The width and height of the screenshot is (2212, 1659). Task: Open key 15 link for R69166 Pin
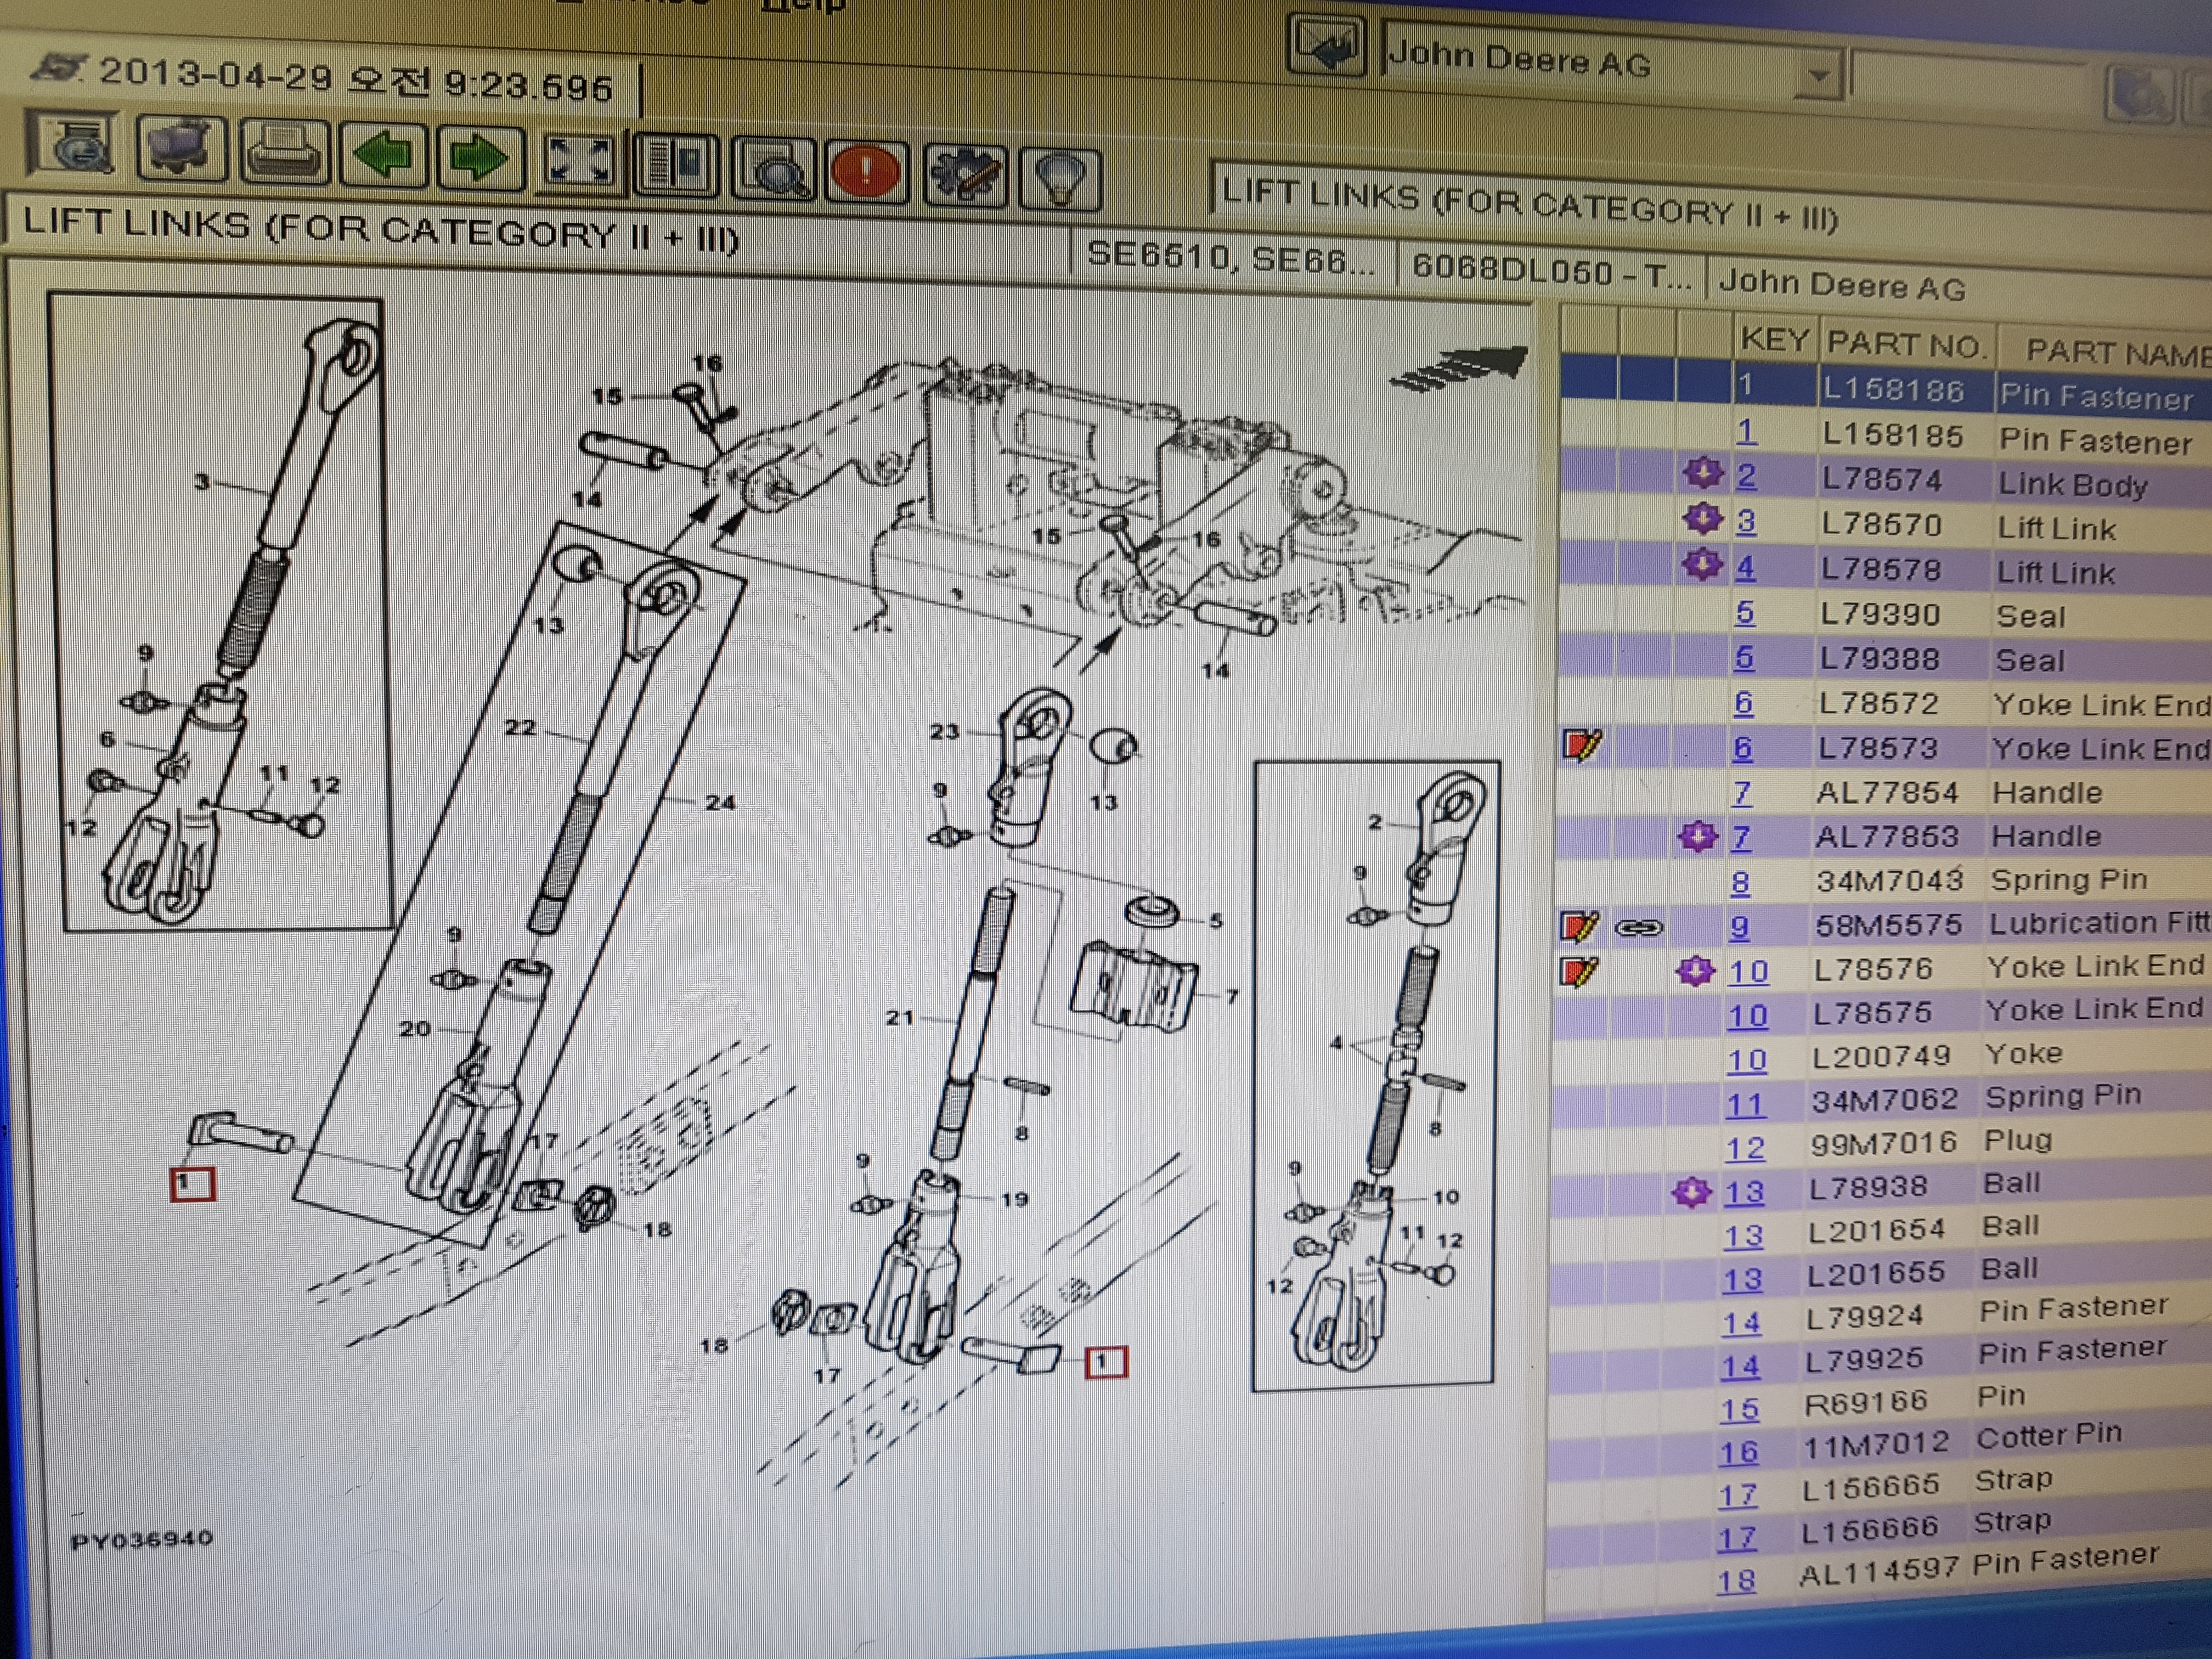click(1740, 1409)
